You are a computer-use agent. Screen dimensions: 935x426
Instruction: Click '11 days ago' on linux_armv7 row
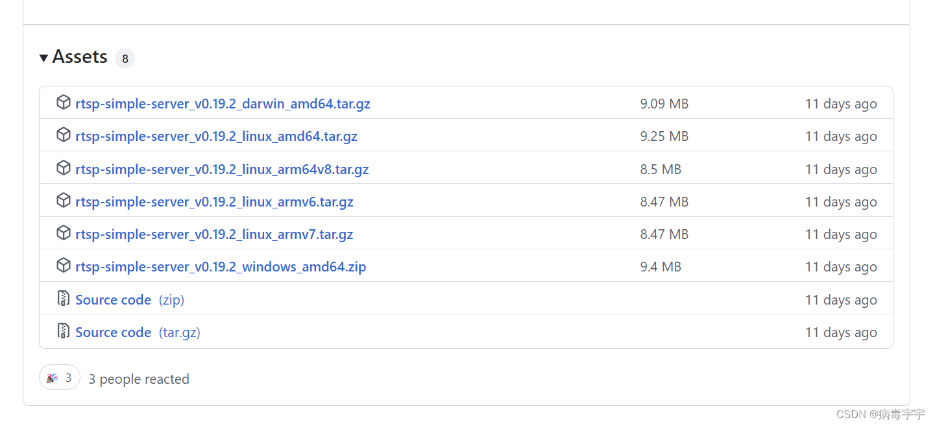click(841, 234)
